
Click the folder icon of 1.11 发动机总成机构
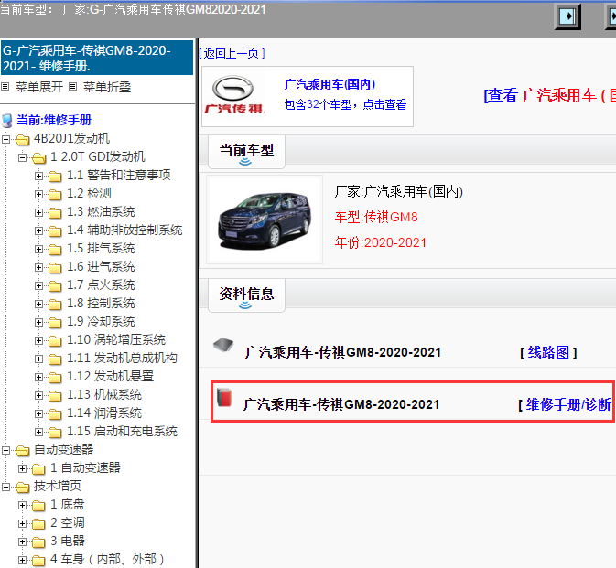pyautogui.click(x=55, y=359)
